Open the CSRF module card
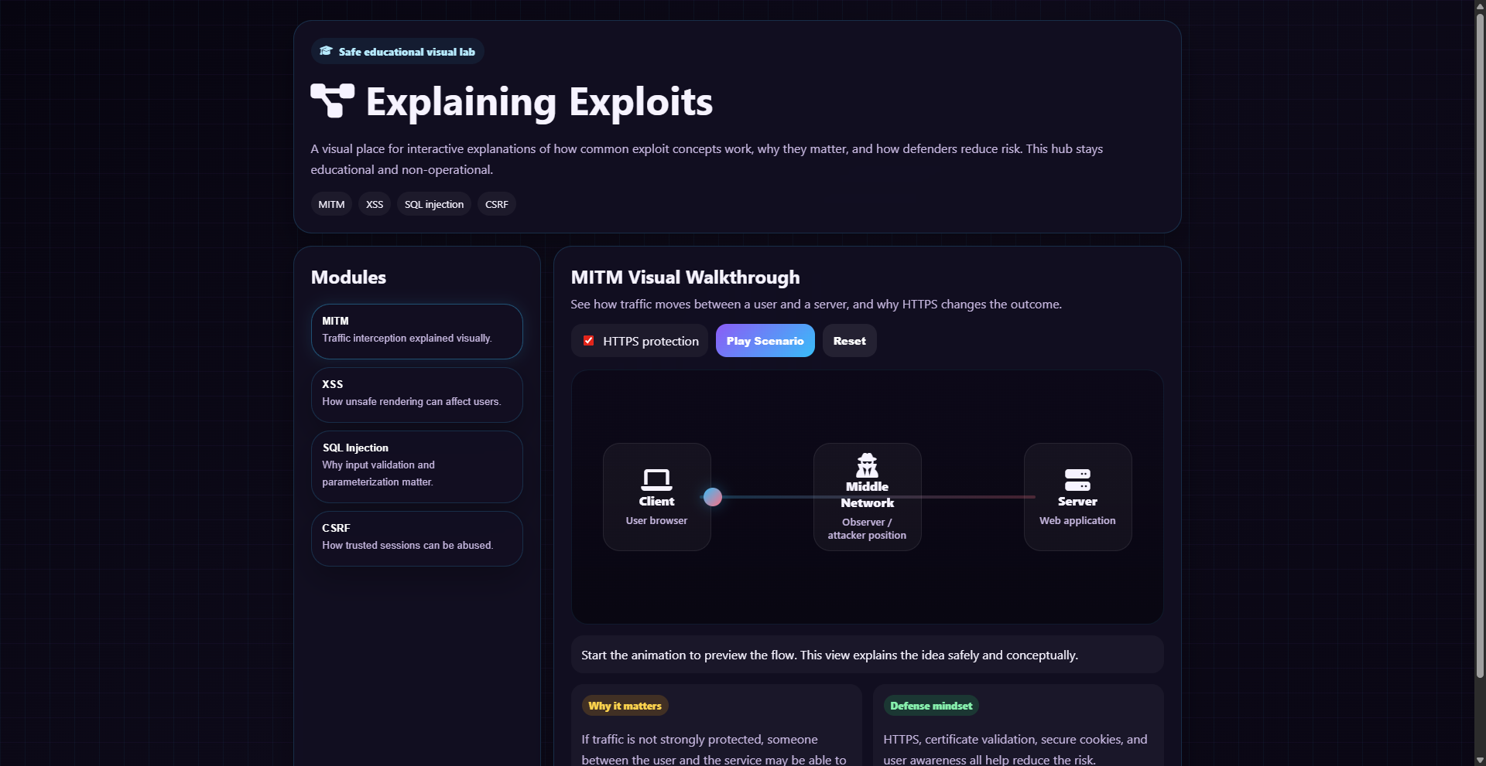Image resolution: width=1486 pixels, height=766 pixels. 416,537
